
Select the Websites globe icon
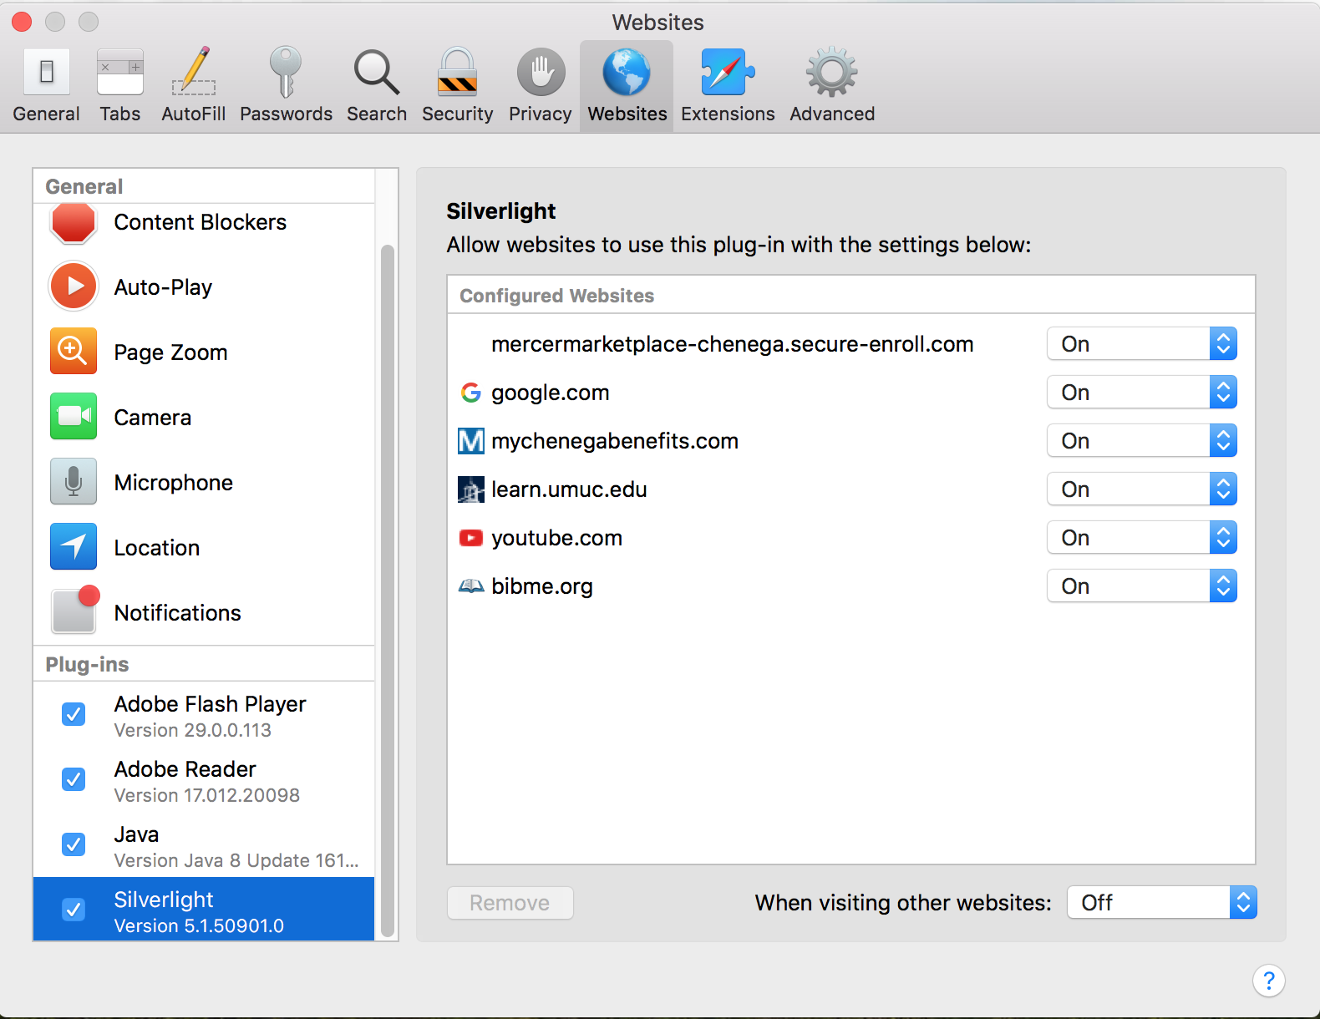tap(627, 72)
